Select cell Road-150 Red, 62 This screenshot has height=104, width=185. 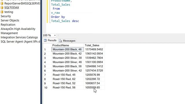click(67, 79)
